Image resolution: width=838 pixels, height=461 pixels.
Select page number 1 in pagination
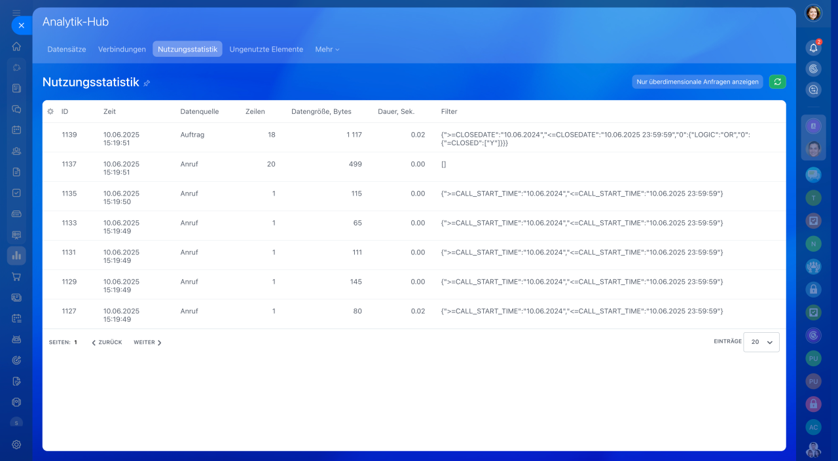pyautogui.click(x=75, y=343)
